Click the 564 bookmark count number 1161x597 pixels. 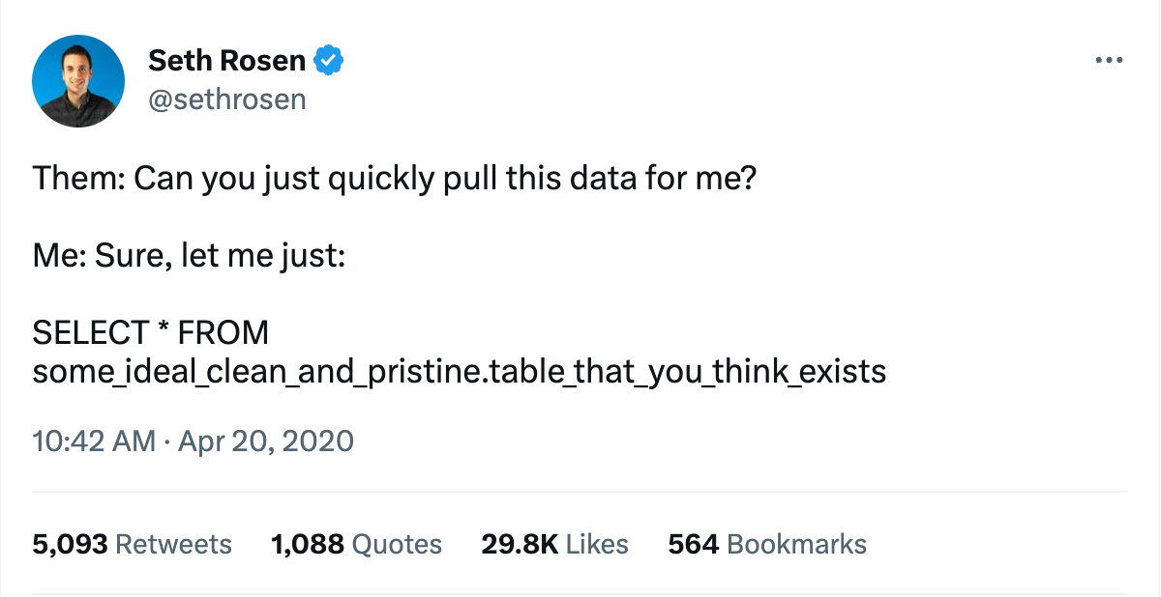click(693, 544)
